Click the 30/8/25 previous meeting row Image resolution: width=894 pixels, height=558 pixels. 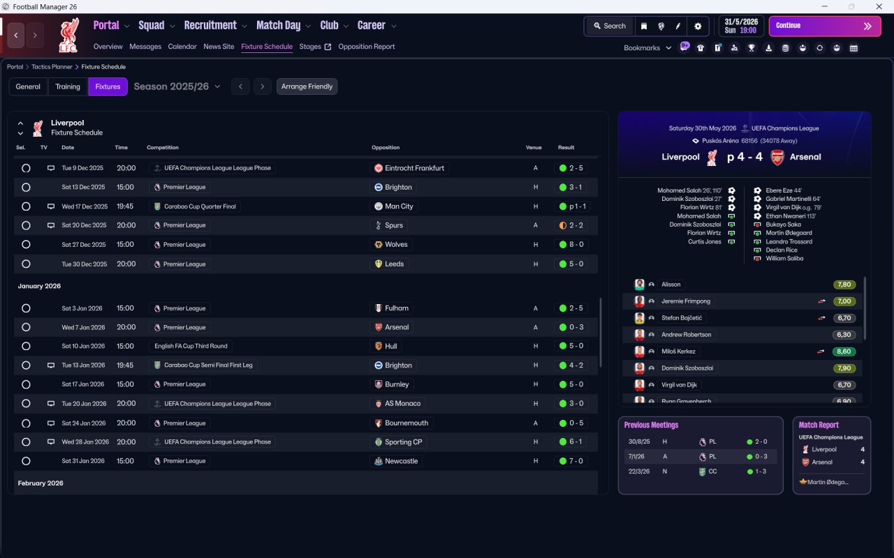click(x=701, y=442)
